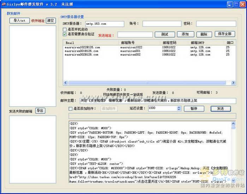Decrease delay with the spinner down arrow
This screenshot has height=194, width=247.
(179, 109)
